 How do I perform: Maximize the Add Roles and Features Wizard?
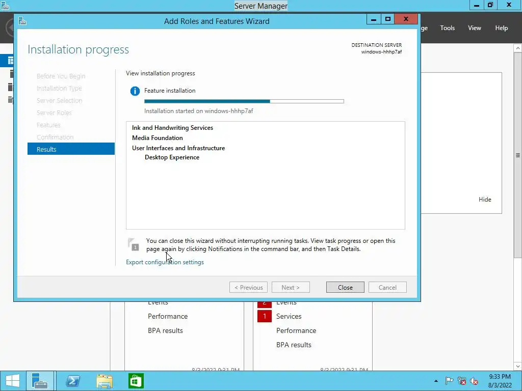click(x=387, y=19)
